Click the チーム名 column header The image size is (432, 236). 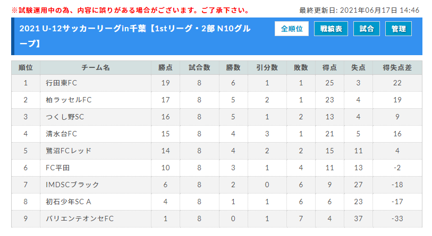[96, 68]
